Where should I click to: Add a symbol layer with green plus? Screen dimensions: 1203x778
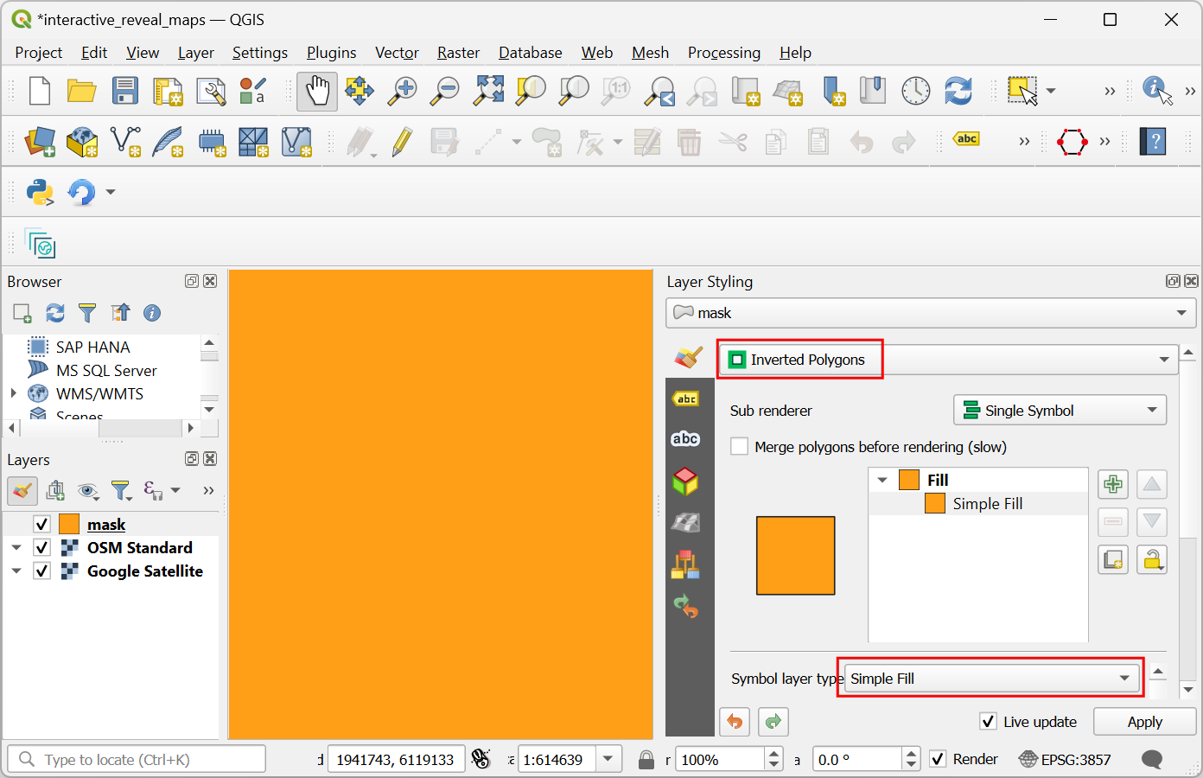point(1113,484)
